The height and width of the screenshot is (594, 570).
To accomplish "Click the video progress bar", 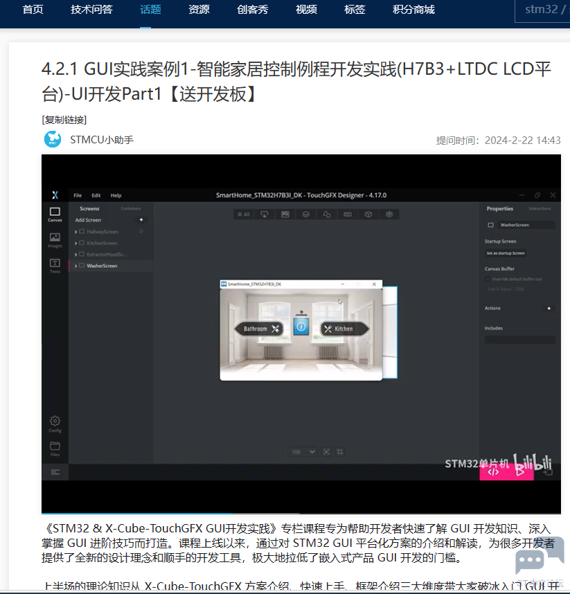I will 301,513.
